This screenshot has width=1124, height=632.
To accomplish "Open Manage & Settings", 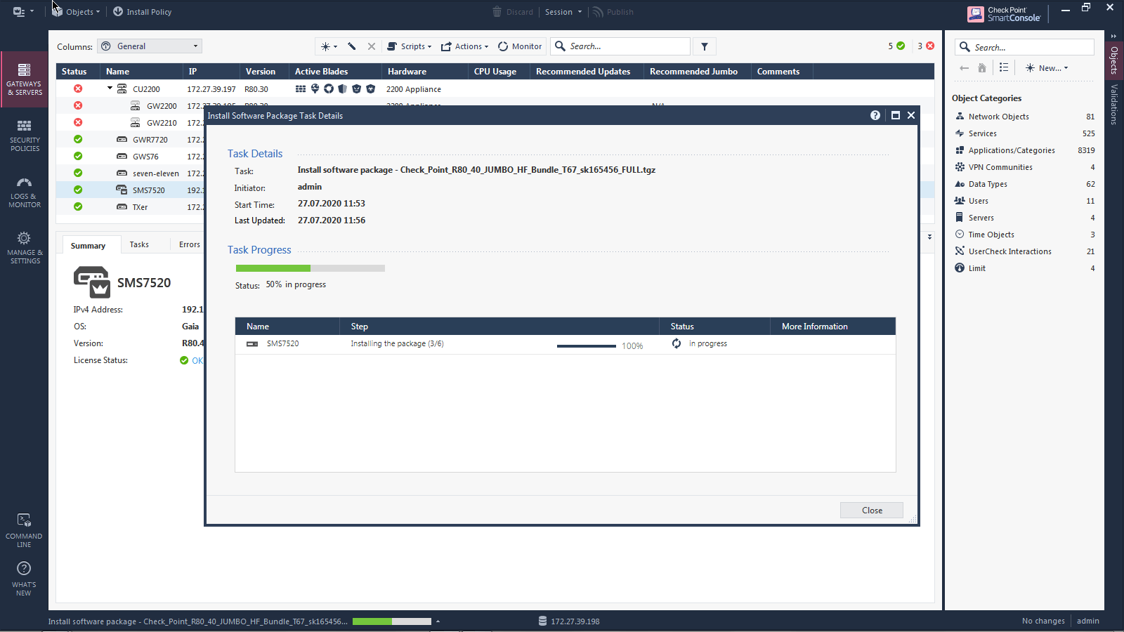I will pos(24,247).
